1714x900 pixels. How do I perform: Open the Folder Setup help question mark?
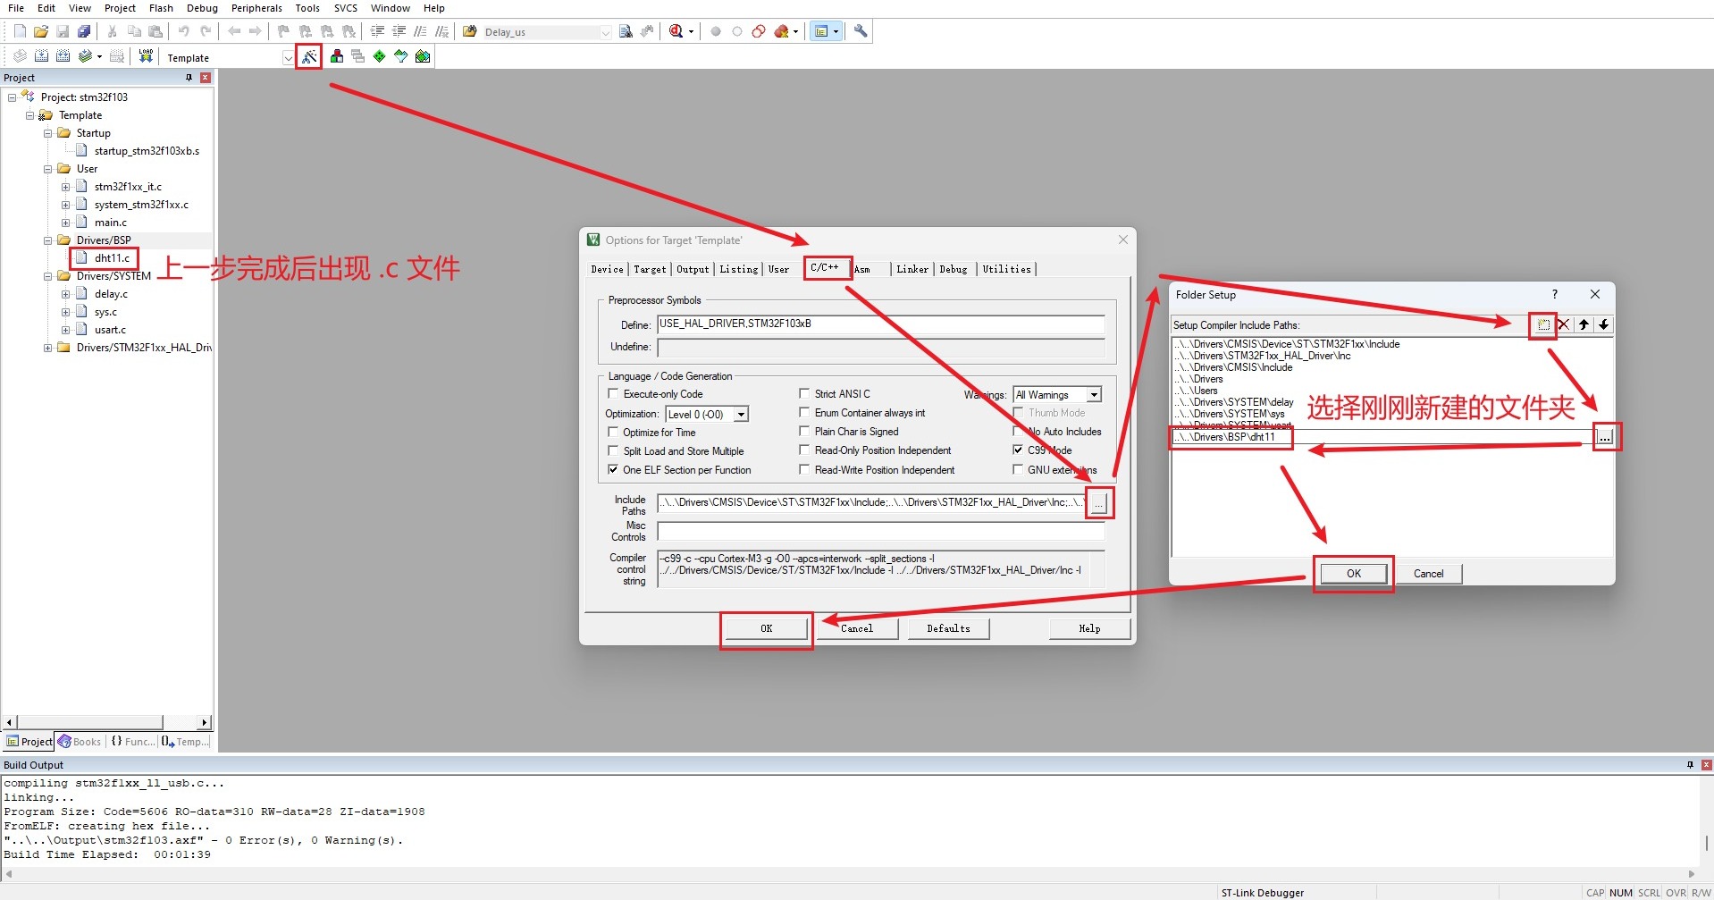(1555, 294)
